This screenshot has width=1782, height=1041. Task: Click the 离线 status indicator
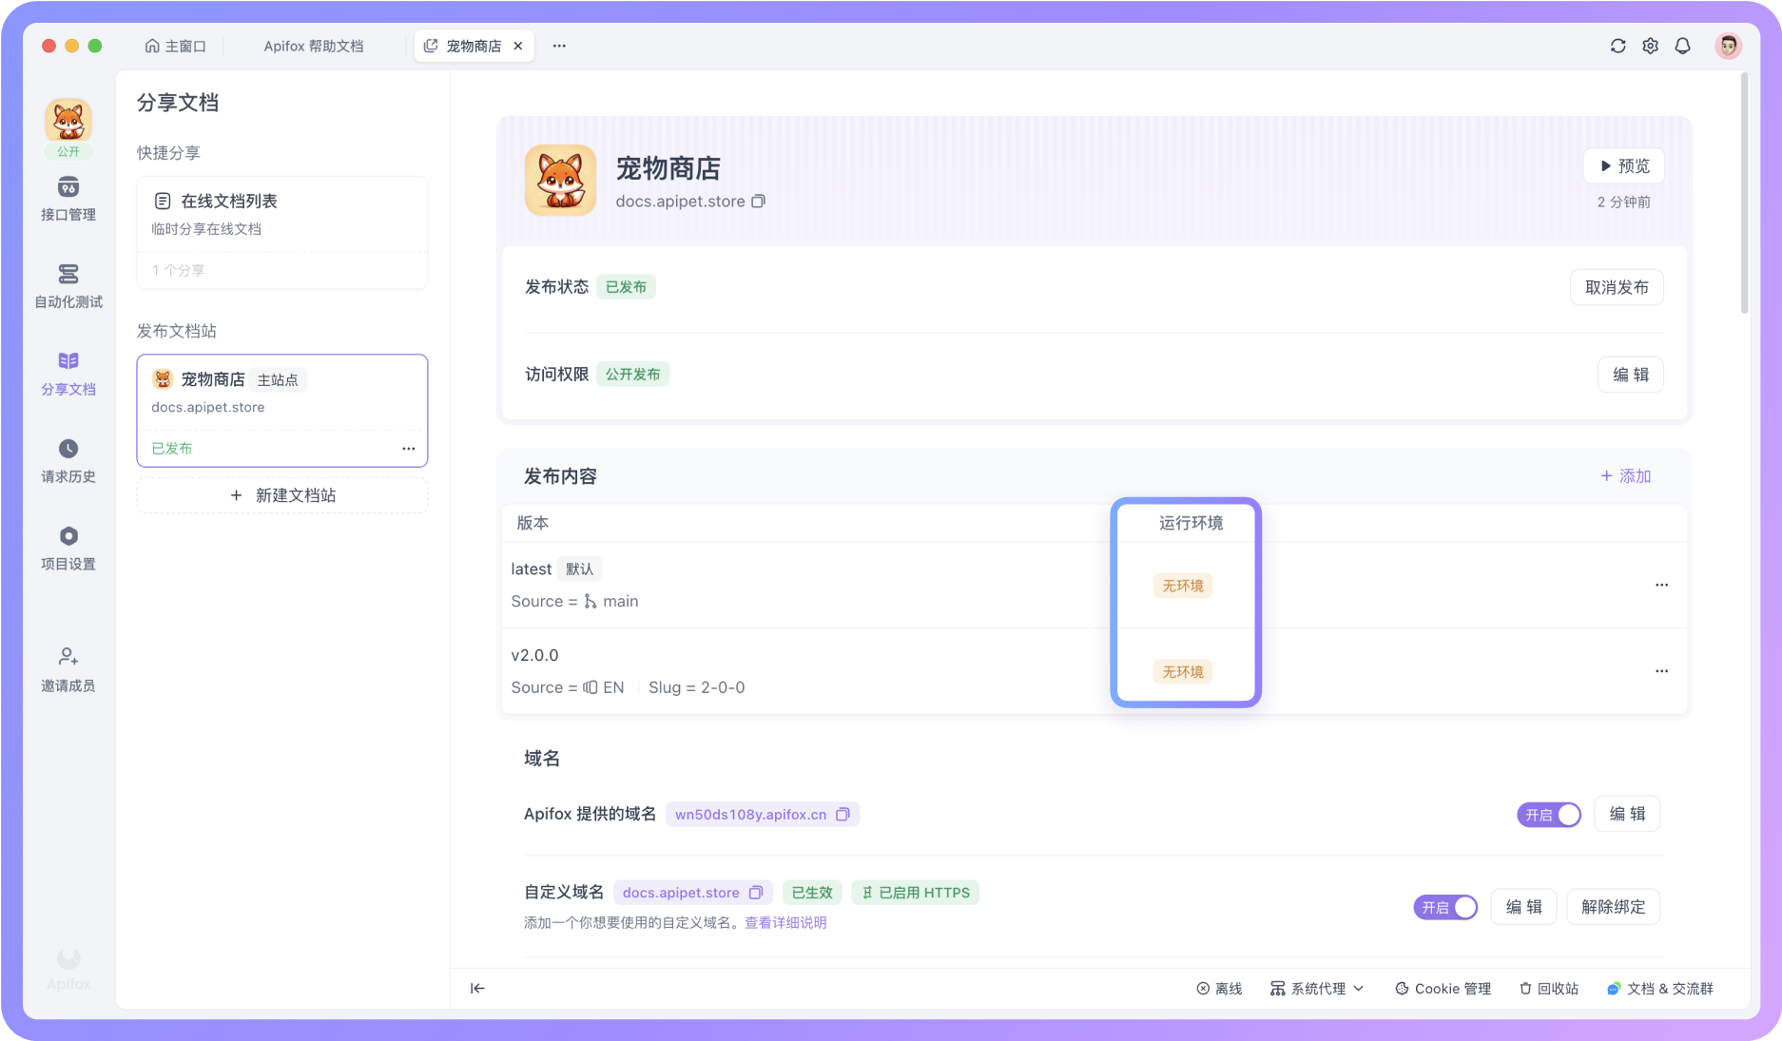click(1219, 989)
